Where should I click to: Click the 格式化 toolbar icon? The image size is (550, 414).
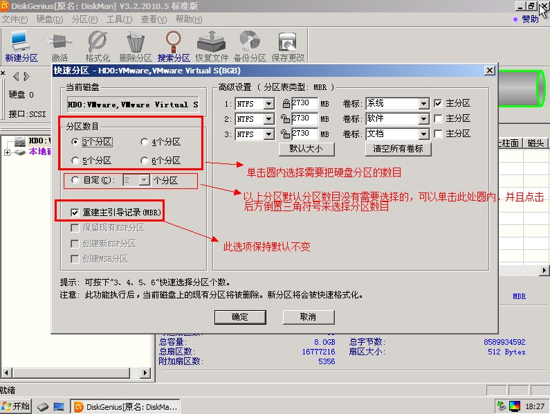(x=98, y=46)
